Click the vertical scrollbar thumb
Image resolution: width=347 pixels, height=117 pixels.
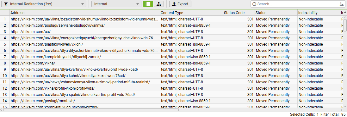pyautogui.click(x=345, y=25)
